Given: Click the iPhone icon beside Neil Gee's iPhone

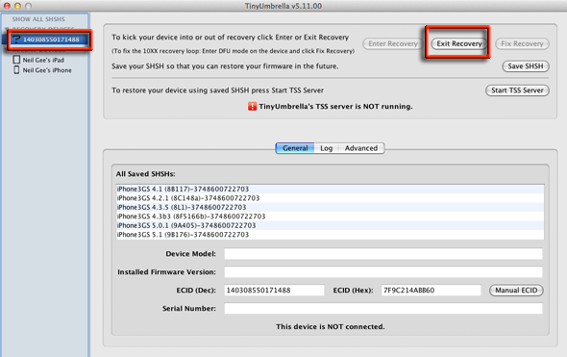Looking at the screenshot, I should 16,70.
